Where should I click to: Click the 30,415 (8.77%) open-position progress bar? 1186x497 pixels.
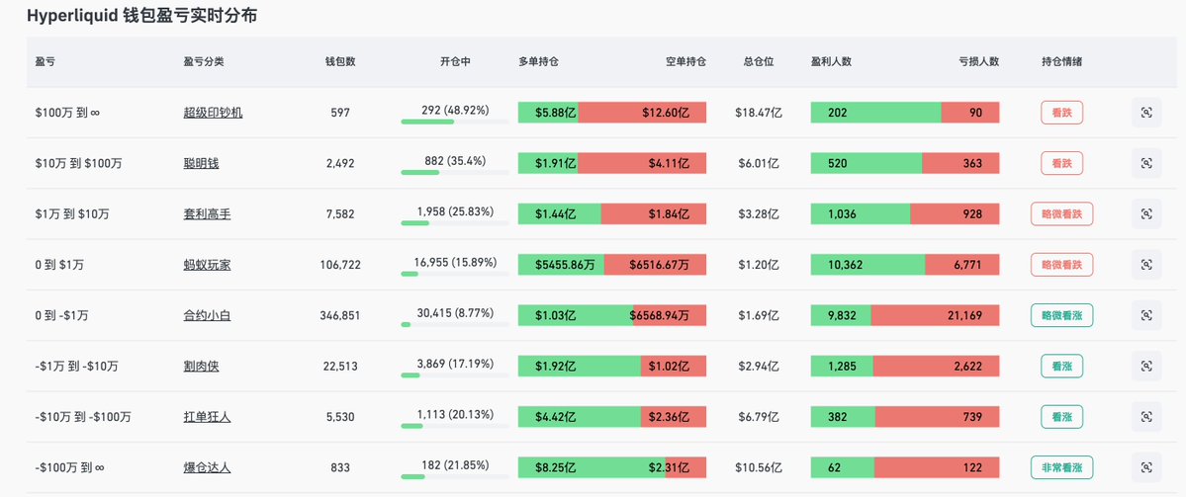click(x=455, y=323)
